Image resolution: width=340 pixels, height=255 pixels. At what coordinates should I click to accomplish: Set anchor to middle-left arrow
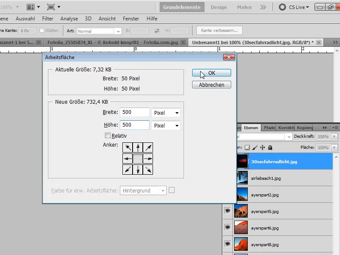click(x=127, y=159)
